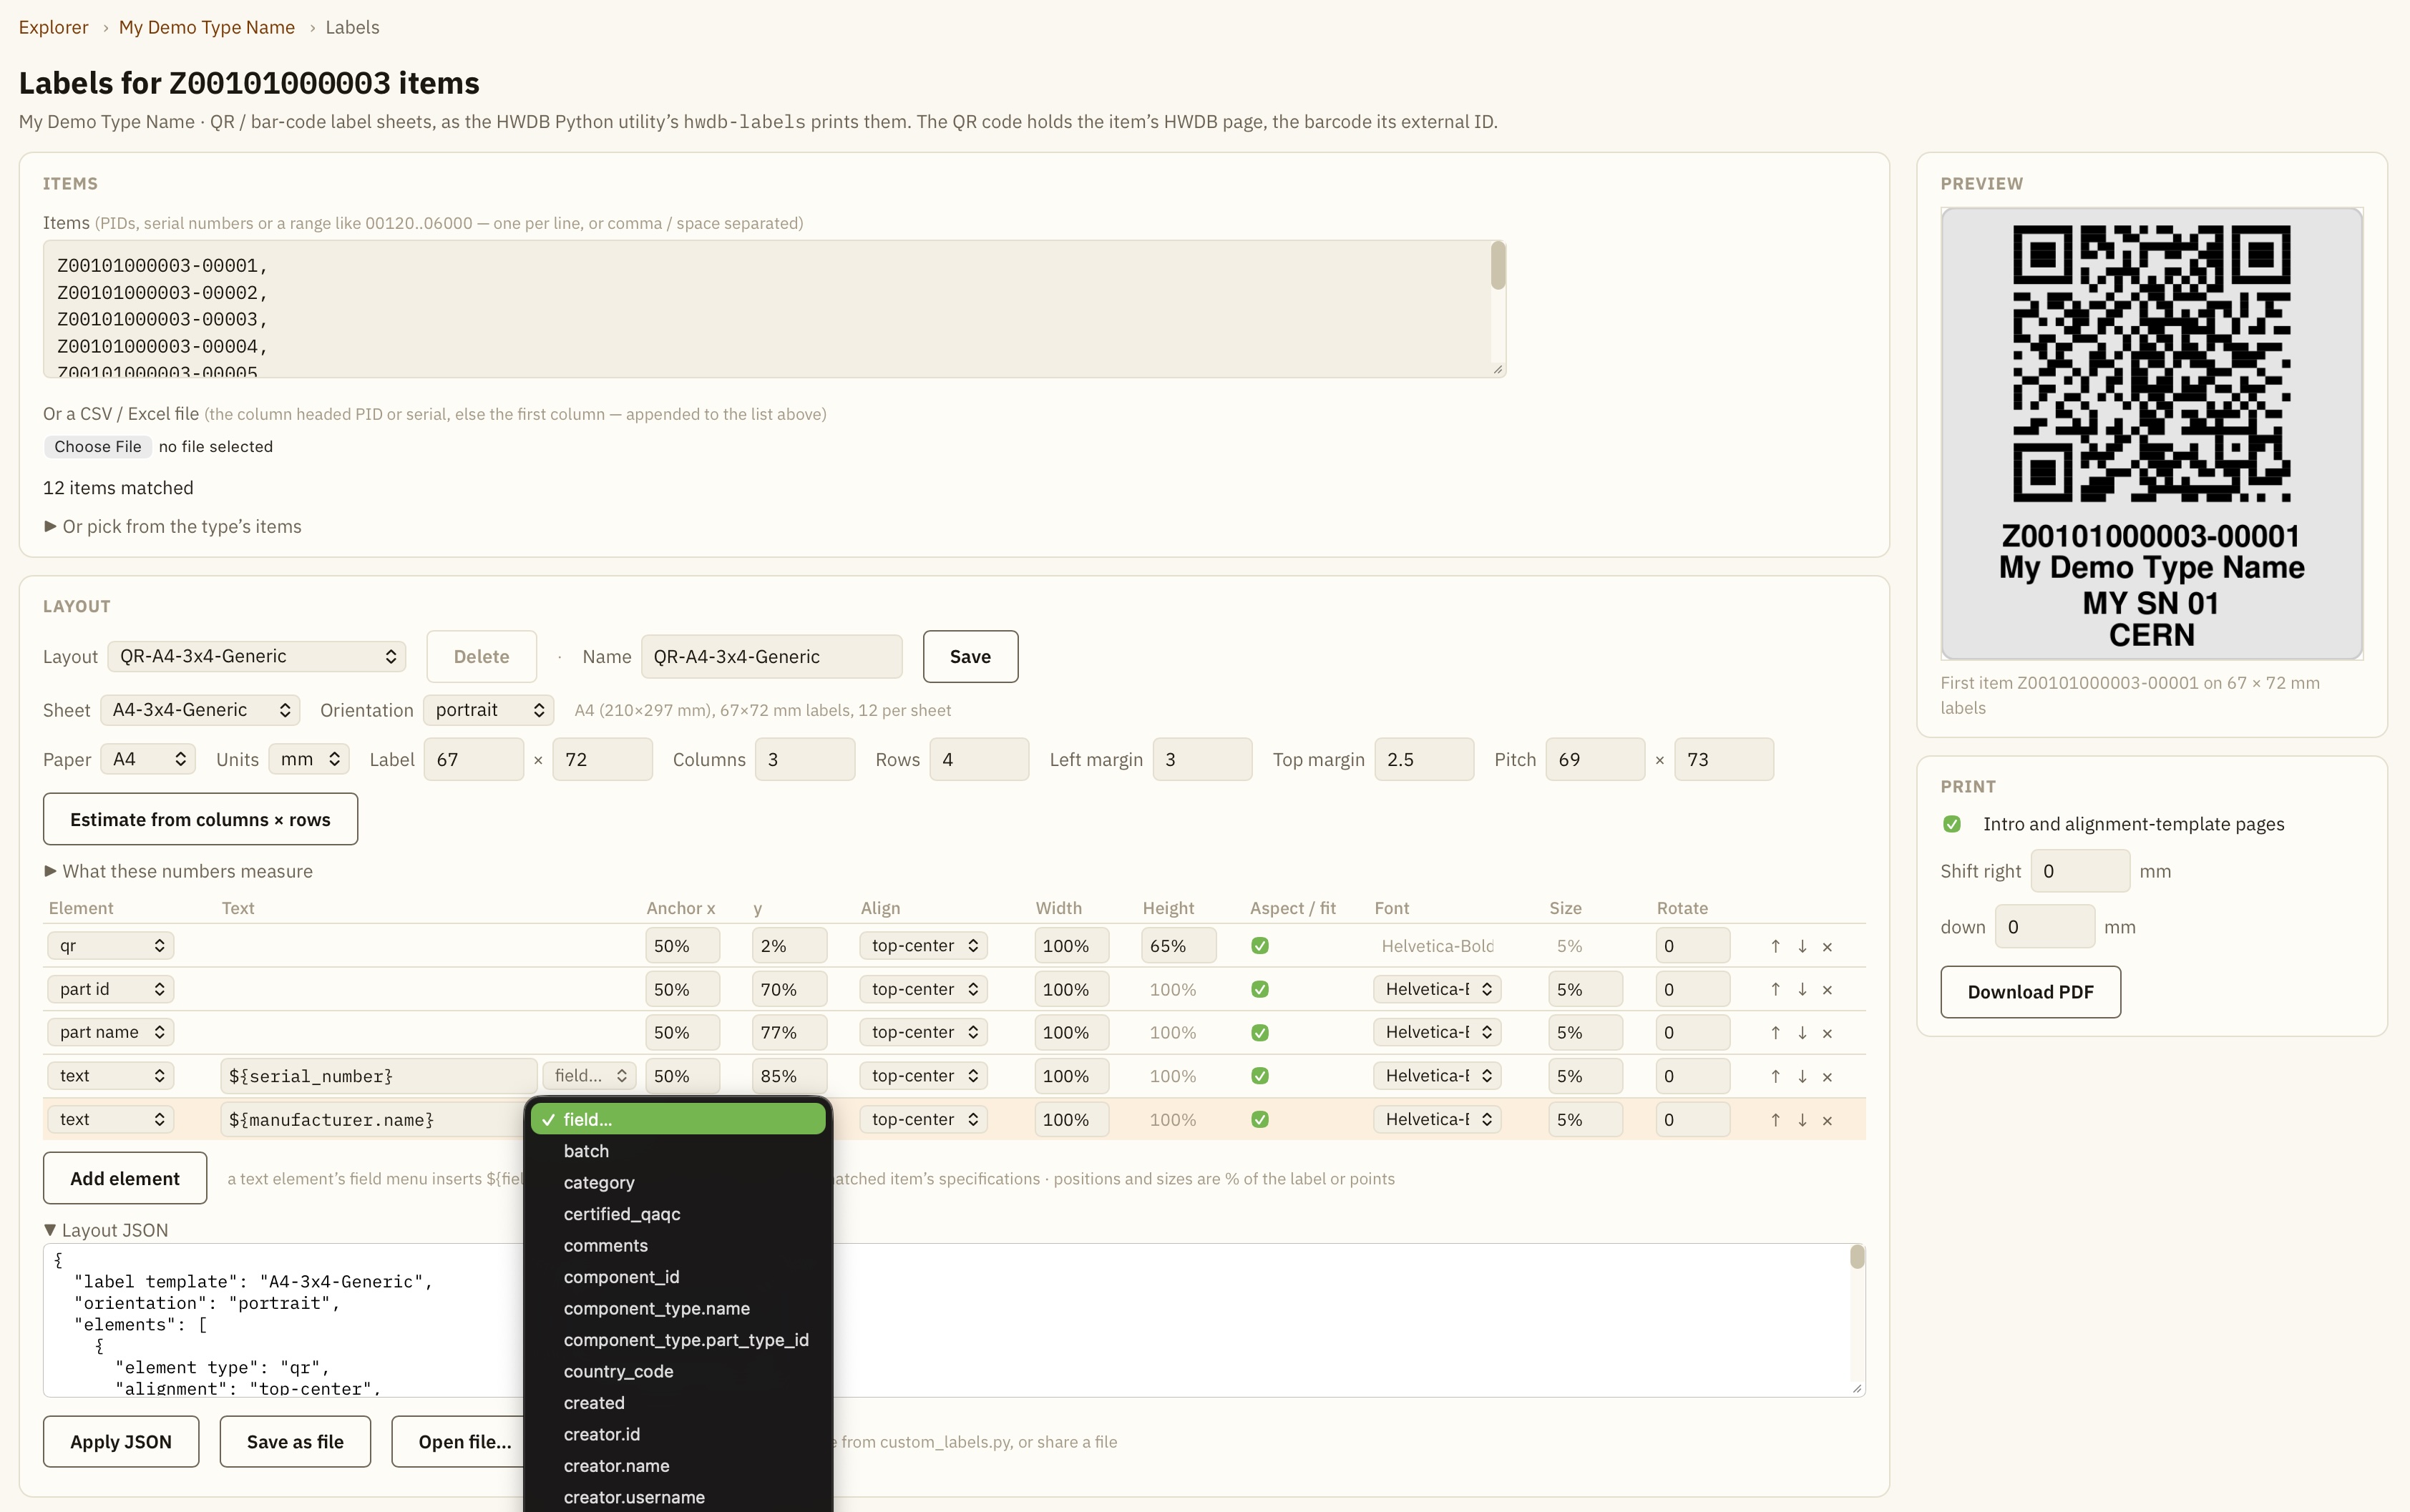The image size is (2410, 1512).
Task: Click the Add element button
Action: point(125,1179)
